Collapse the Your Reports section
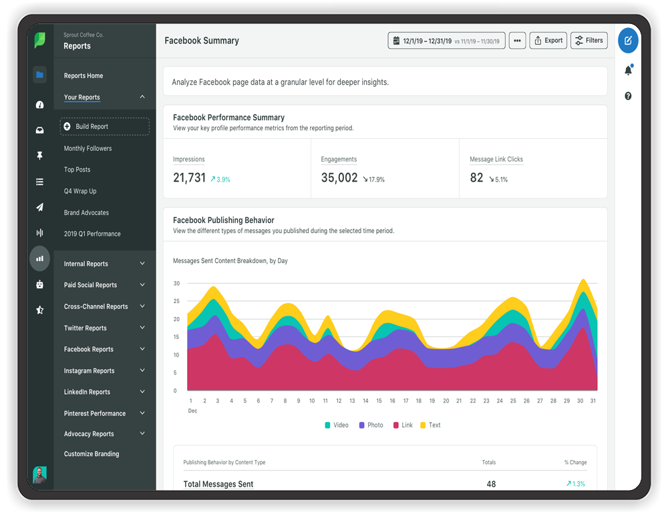 tap(142, 97)
